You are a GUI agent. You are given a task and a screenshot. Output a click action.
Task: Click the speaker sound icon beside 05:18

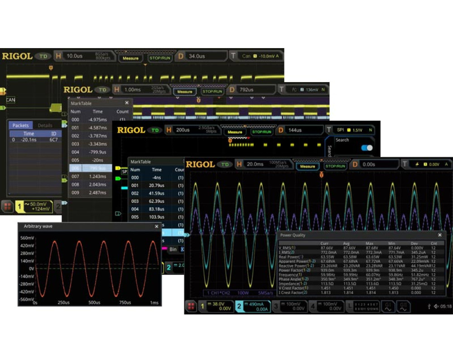coord(436,307)
